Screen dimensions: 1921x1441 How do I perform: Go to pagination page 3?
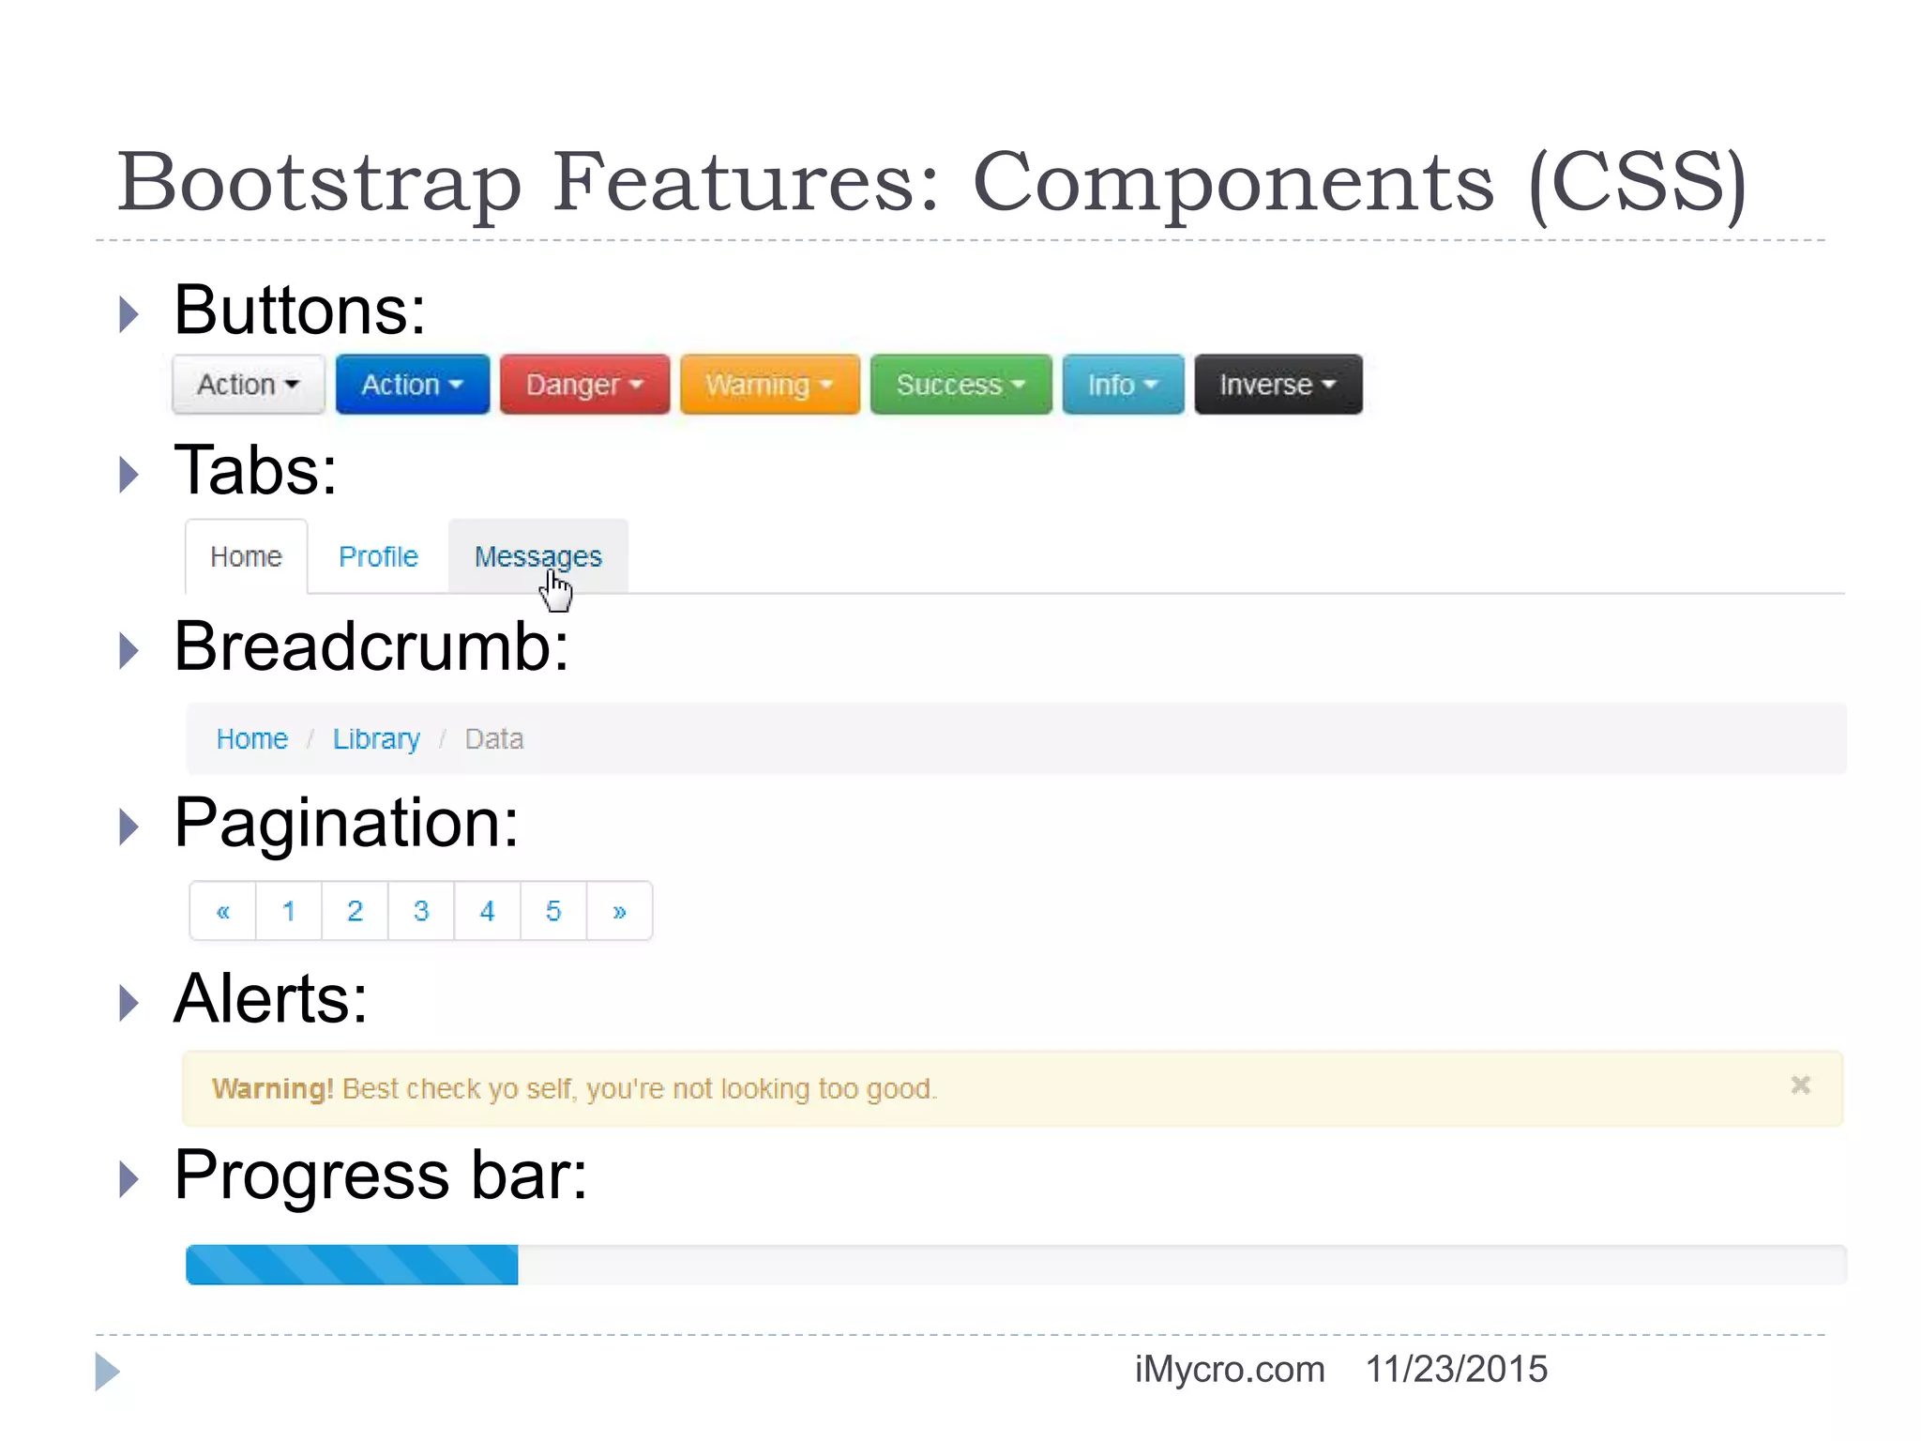click(421, 911)
